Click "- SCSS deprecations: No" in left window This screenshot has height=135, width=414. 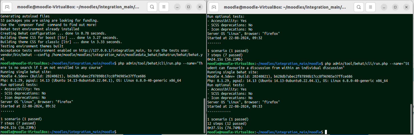(23, 93)
